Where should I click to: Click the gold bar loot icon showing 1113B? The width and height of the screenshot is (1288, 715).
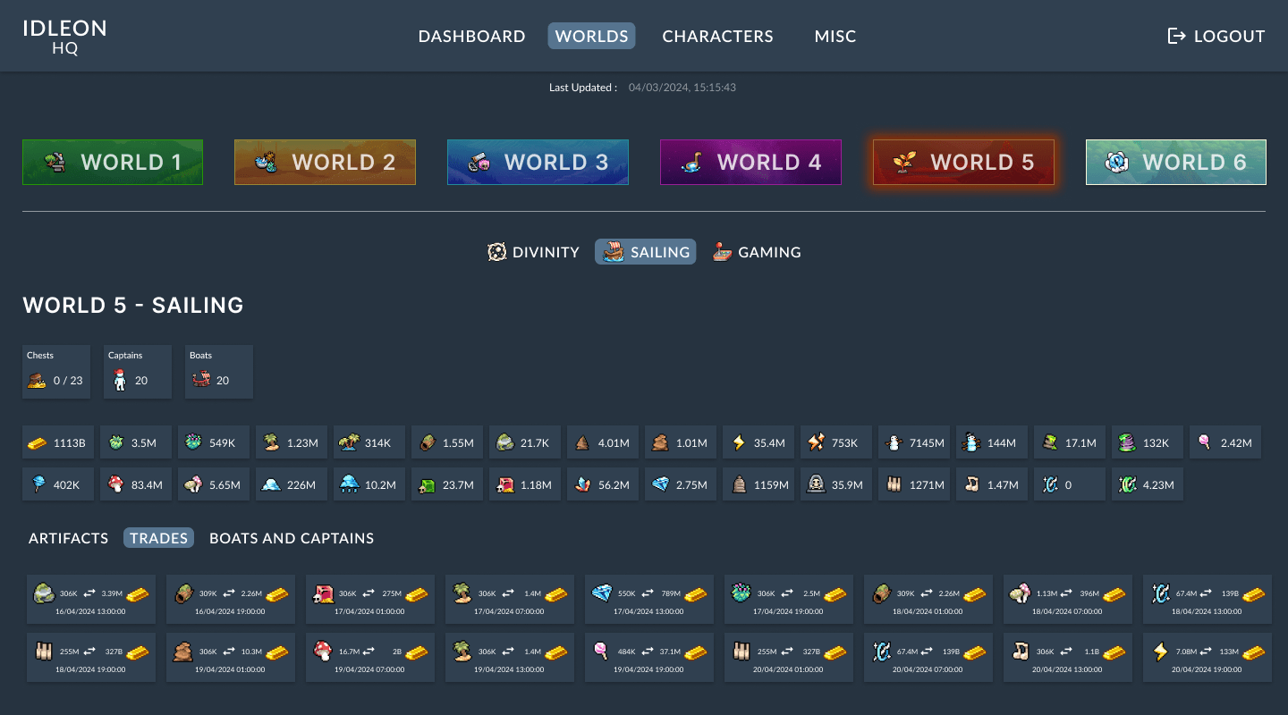point(37,442)
